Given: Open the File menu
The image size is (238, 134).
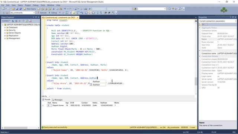Looking at the screenshot, I should pyautogui.click(x=3, y=5).
